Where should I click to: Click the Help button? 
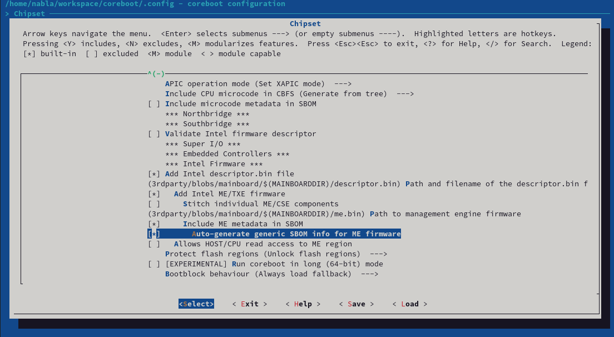[x=303, y=304]
